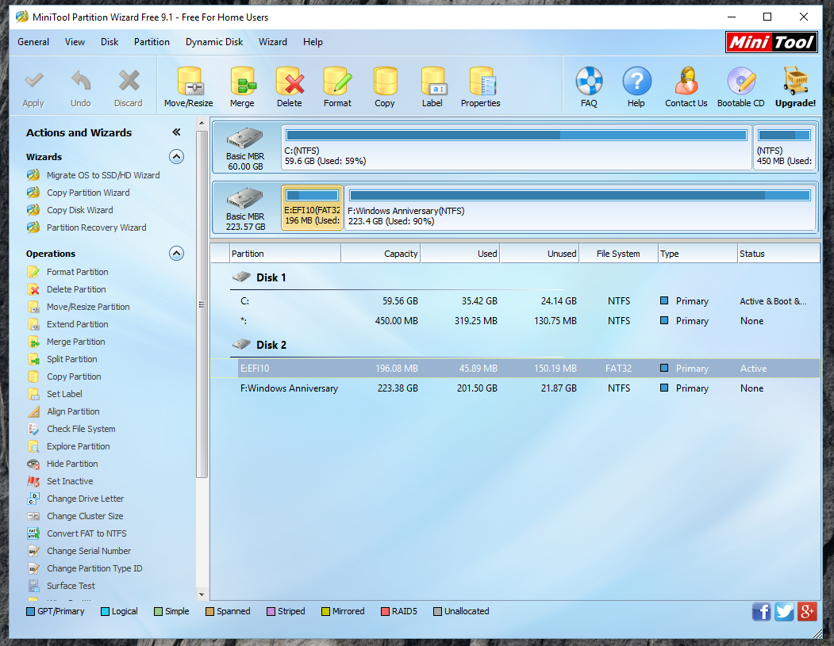Click Delete Partition in Operations list

click(76, 289)
